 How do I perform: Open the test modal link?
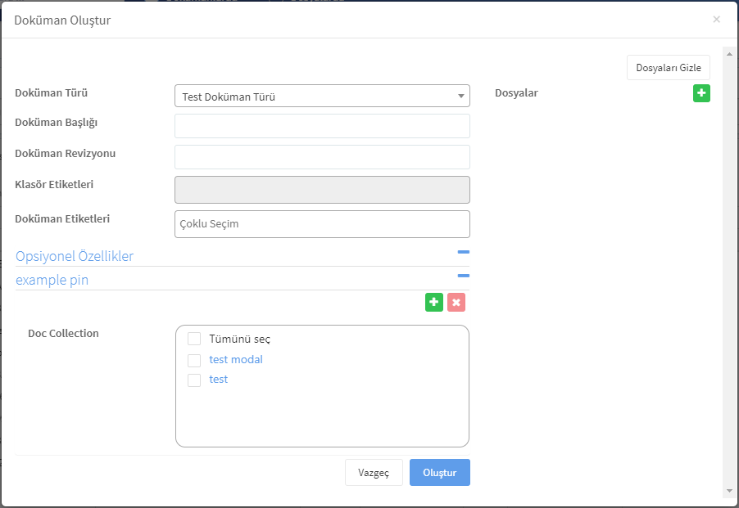point(236,359)
